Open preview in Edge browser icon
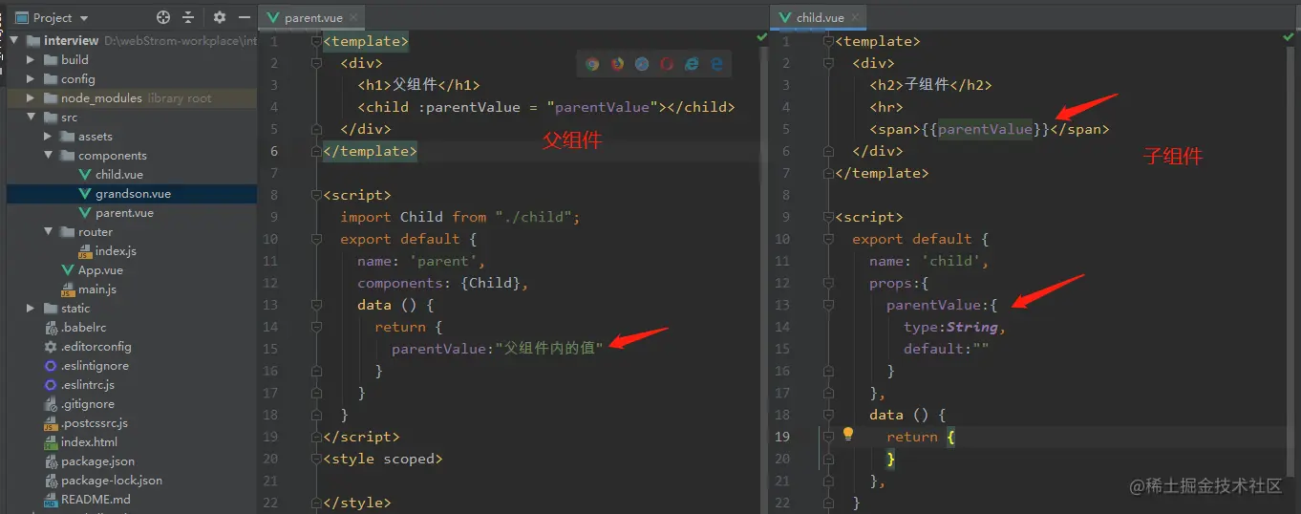 [x=716, y=64]
